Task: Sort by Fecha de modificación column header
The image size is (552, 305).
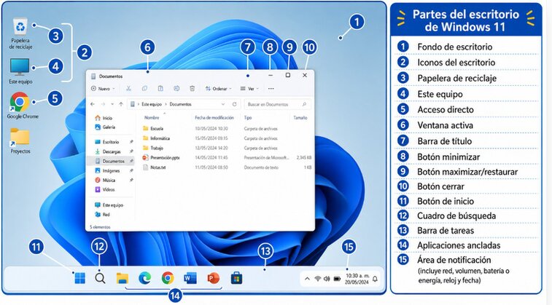Action: [x=214, y=118]
